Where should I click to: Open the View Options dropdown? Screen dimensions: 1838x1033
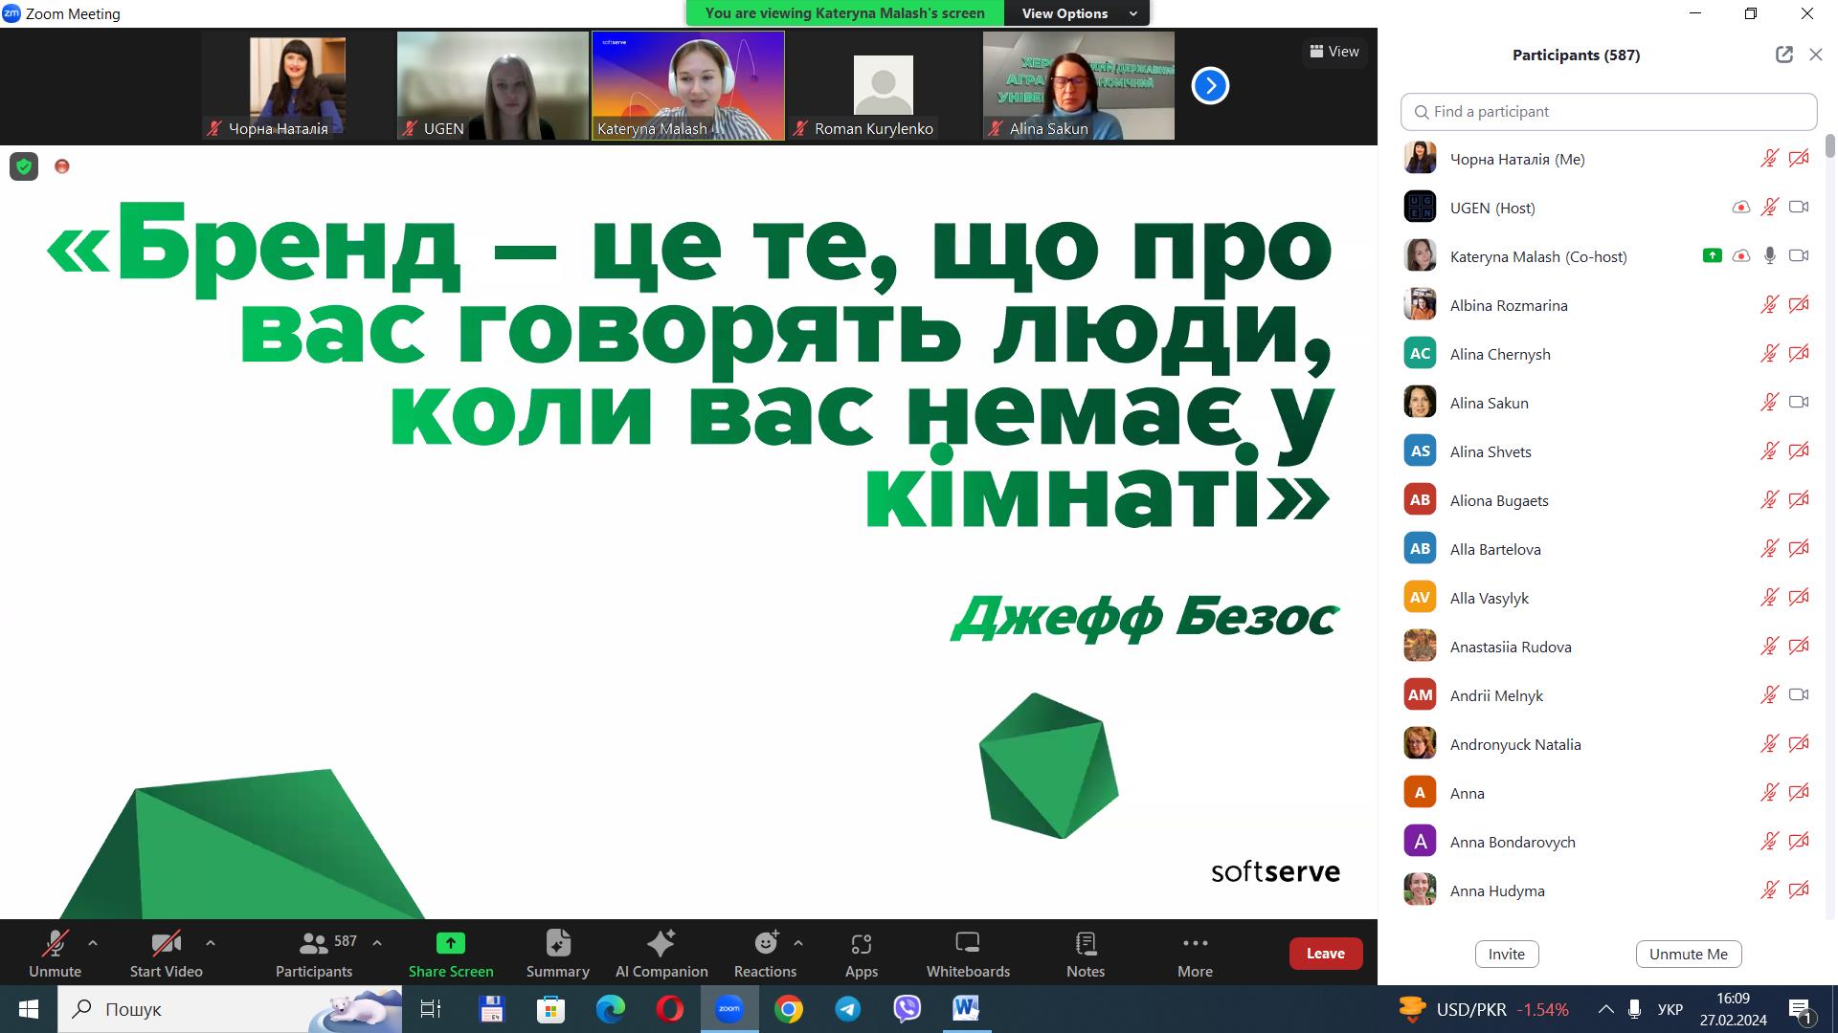coord(1077,13)
